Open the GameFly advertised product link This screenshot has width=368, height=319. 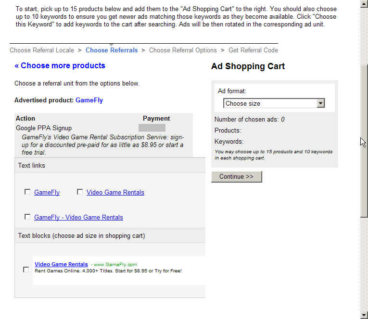click(89, 100)
